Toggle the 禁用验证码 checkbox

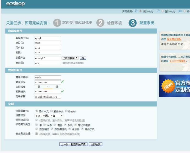coord(37,120)
